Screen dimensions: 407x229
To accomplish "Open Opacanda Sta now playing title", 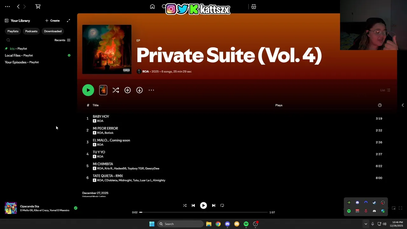I will point(30,206).
